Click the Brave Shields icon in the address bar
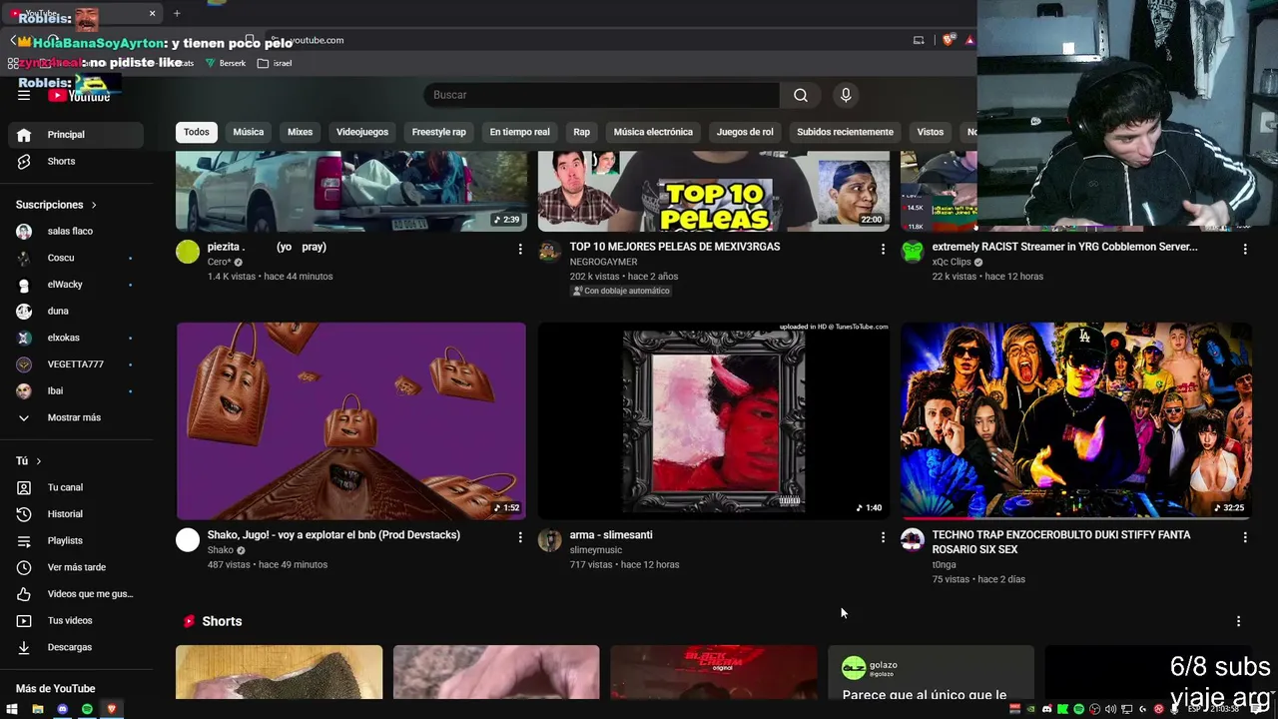Screen dimensions: 1278x719 coord(949,40)
